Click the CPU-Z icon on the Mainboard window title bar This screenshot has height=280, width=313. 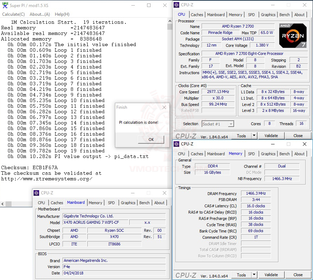pos(36,193)
